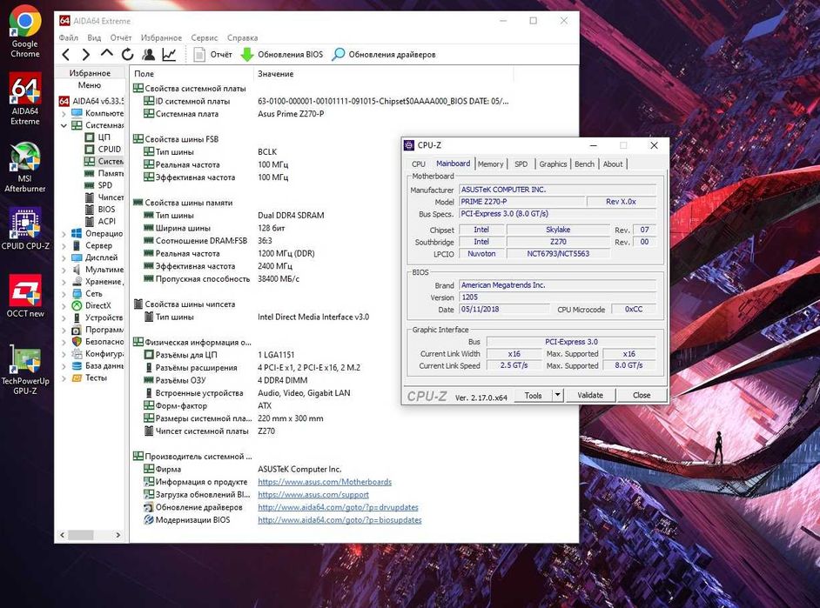Screen dimensions: 820x608
Task: Open the Избранное menu
Action: point(161,37)
